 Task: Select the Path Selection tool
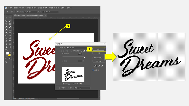(6, 44)
